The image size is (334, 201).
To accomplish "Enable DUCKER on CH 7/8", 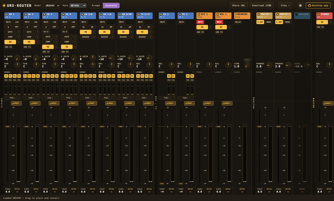I will pos(104,37).
